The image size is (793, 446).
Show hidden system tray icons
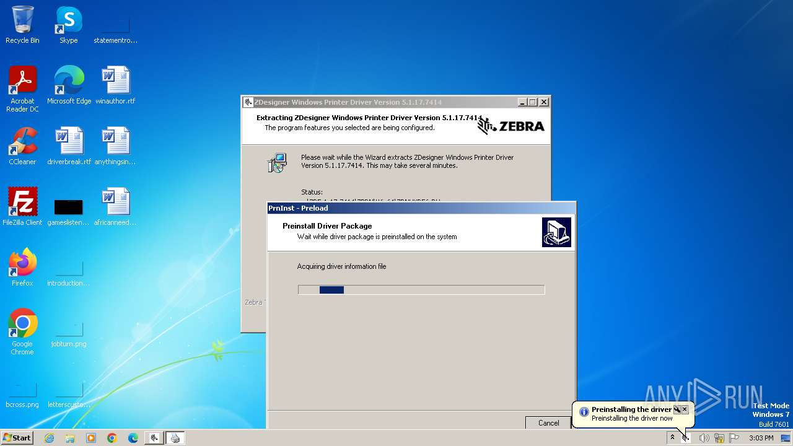click(x=672, y=438)
